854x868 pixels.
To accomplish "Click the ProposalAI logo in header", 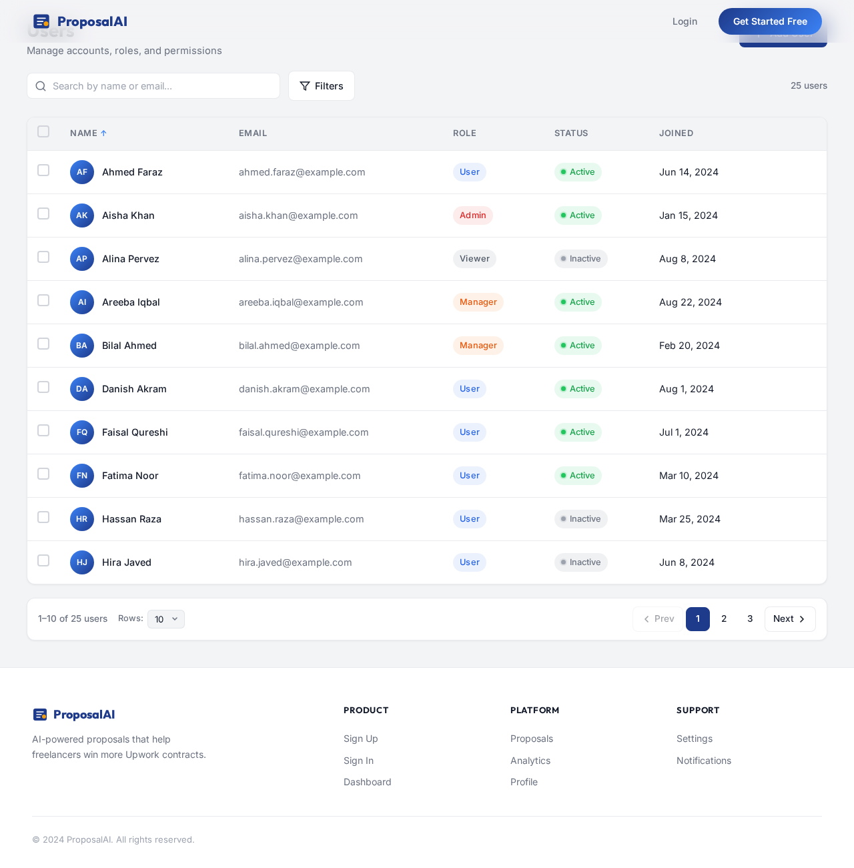I will point(80,21).
